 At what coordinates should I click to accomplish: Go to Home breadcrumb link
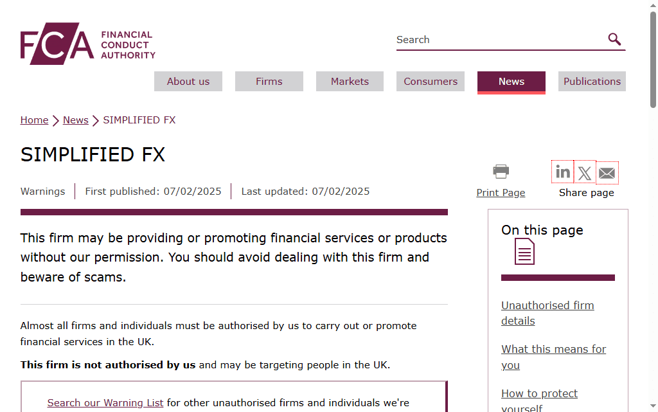tap(35, 120)
